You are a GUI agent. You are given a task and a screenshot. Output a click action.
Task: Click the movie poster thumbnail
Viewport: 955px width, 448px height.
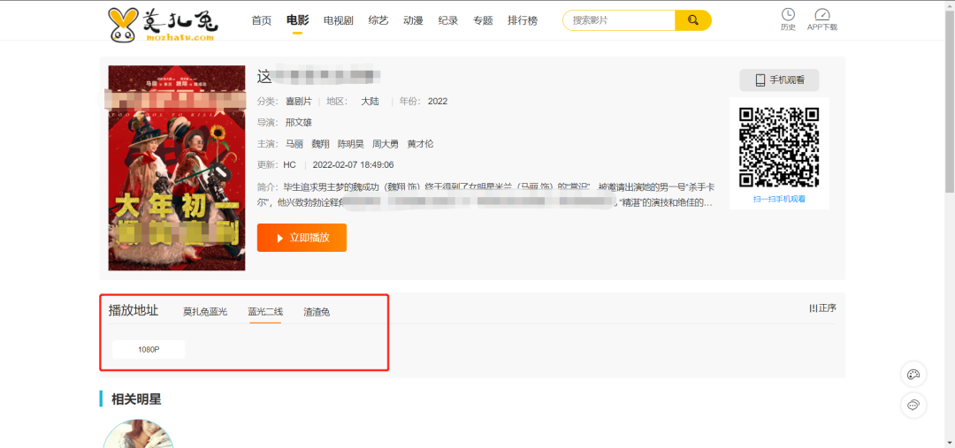point(177,168)
